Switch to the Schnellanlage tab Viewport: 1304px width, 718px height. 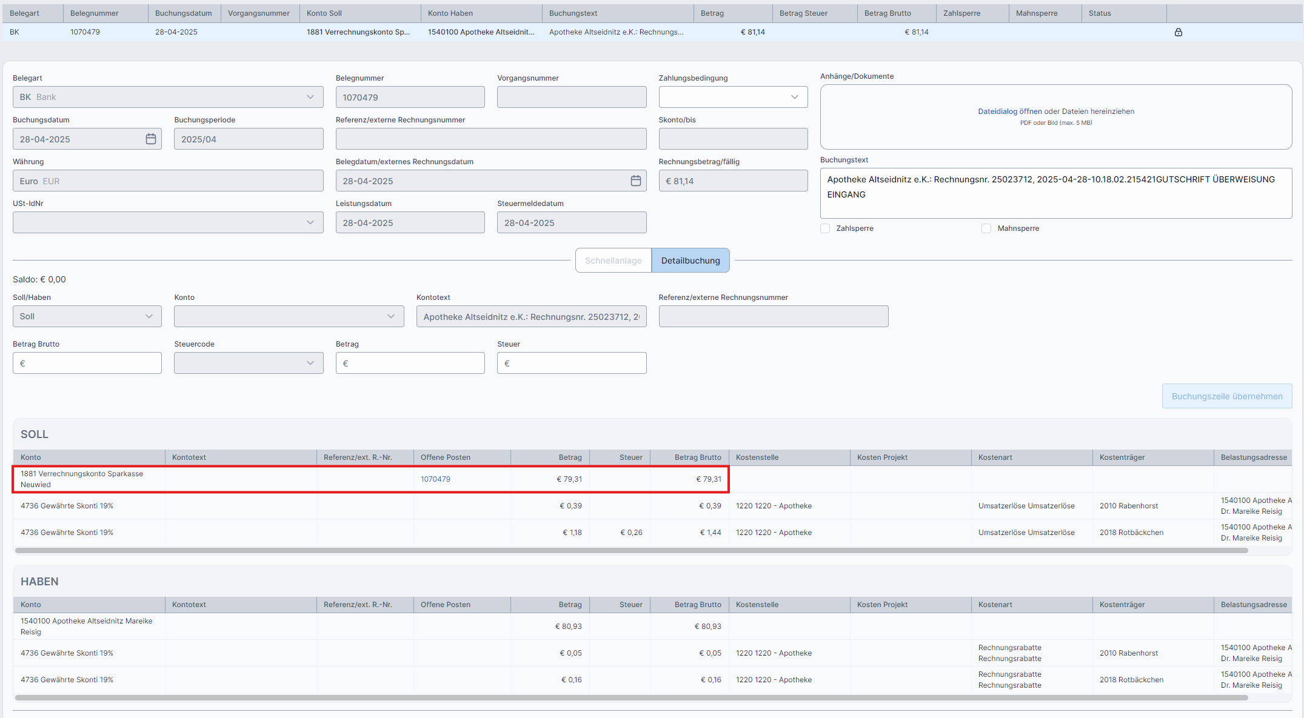click(x=613, y=261)
